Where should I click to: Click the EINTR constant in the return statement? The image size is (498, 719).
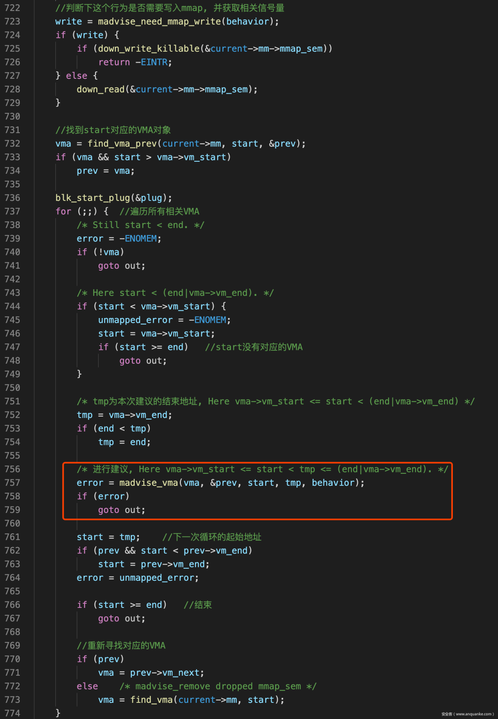[154, 62]
